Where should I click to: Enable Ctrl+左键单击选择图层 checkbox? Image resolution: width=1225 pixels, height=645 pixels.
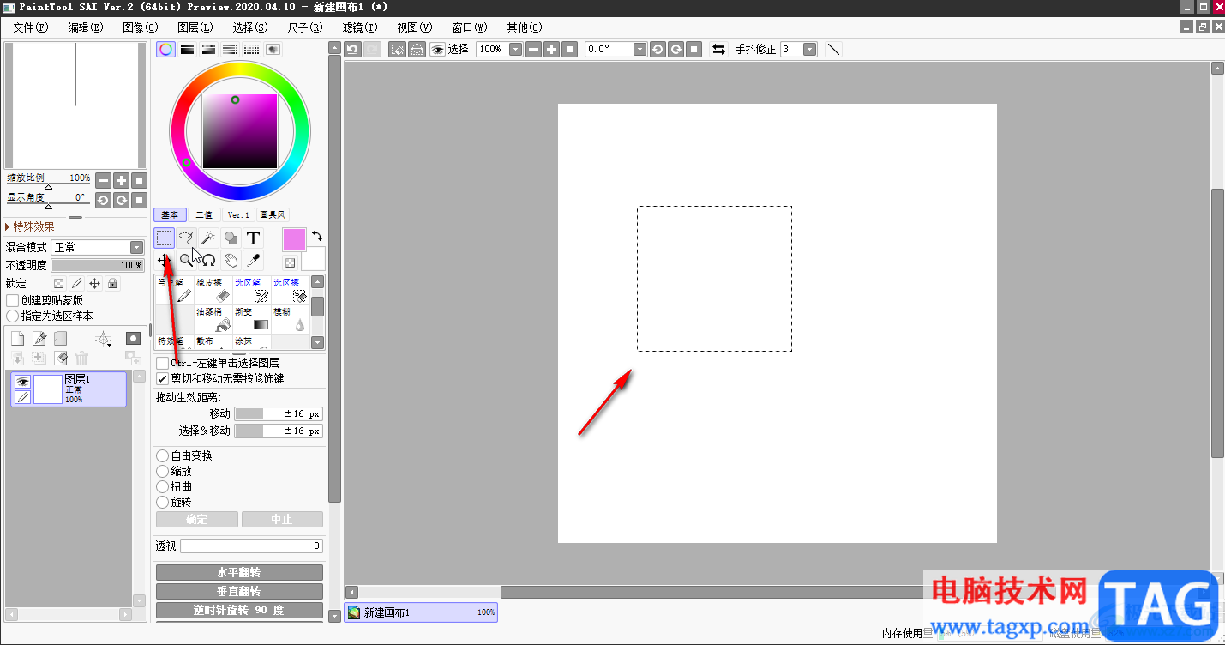click(163, 364)
